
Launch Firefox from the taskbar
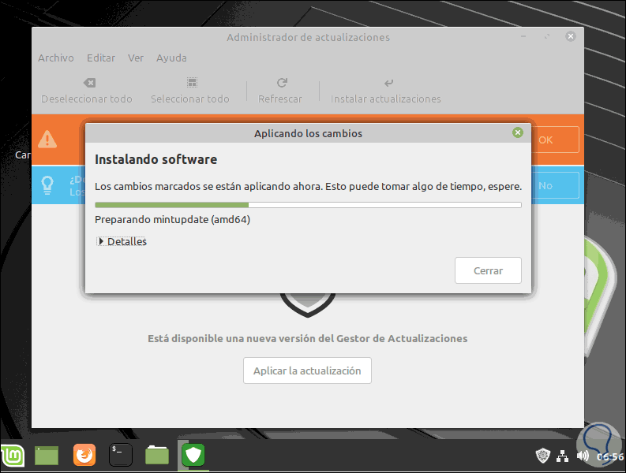click(84, 455)
